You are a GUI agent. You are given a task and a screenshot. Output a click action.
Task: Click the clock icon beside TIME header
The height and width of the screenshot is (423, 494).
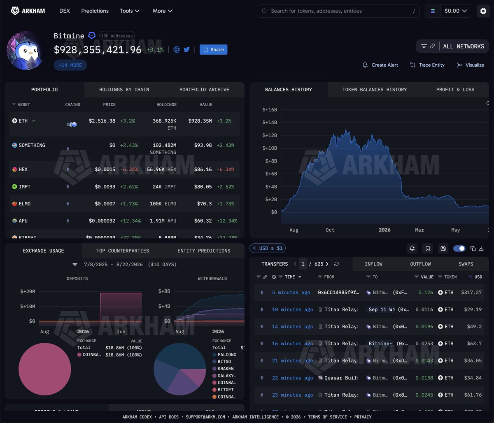(274, 277)
